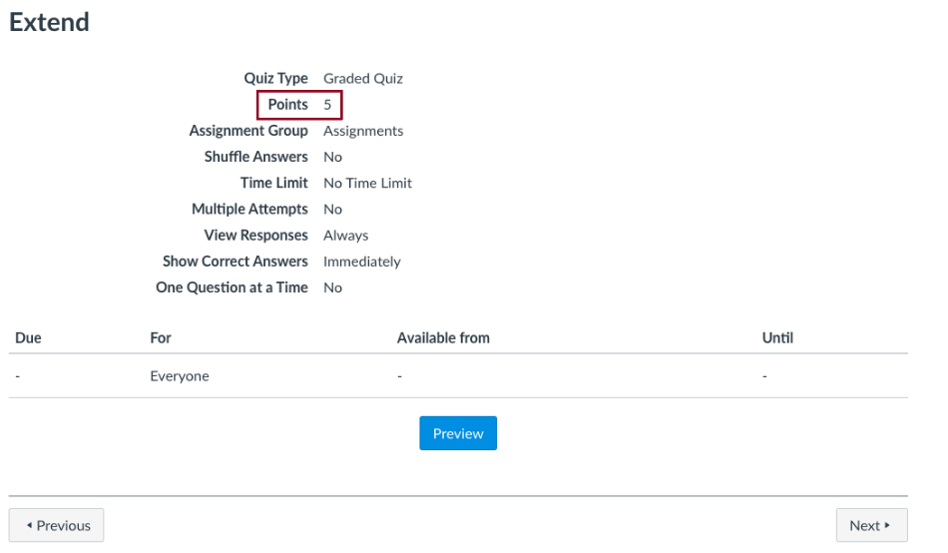Click the No Time Limit value
Viewport: 948px width, 553px height.
pos(367,183)
